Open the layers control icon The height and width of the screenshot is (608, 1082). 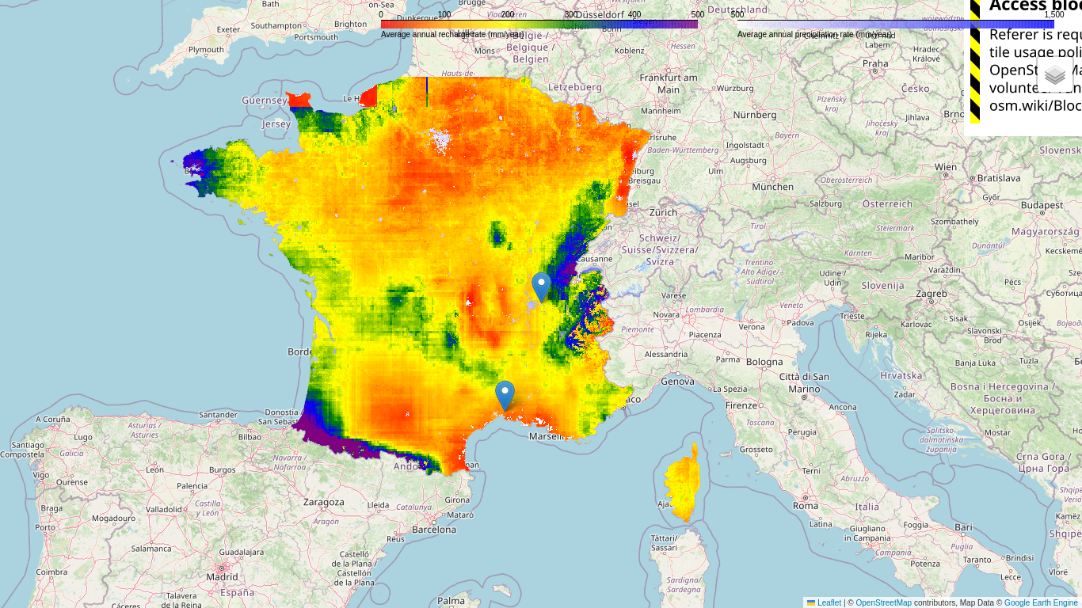tap(1055, 75)
